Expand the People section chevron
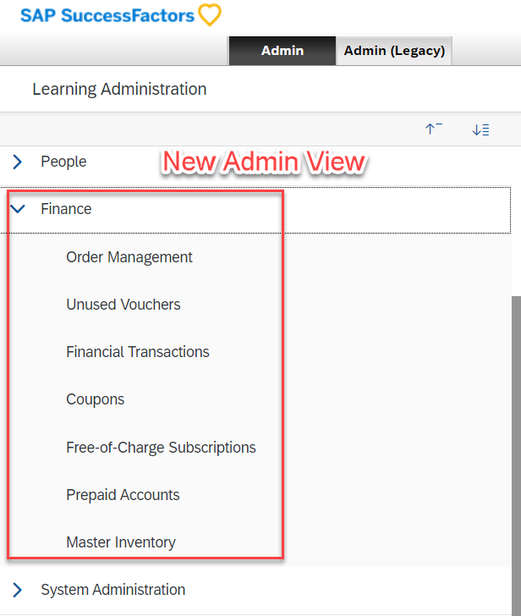The height and width of the screenshot is (616, 521). click(x=17, y=162)
